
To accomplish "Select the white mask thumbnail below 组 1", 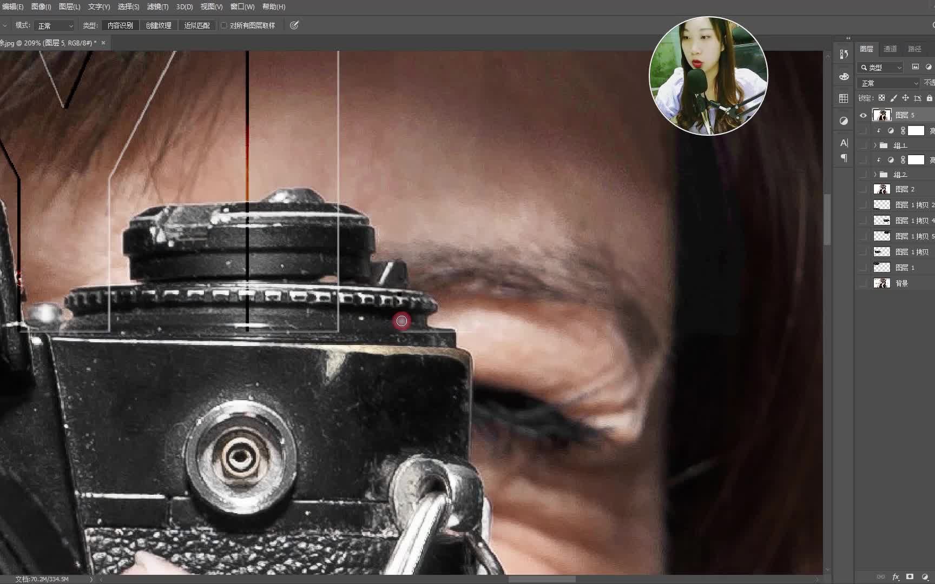I will click(x=916, y=160).
